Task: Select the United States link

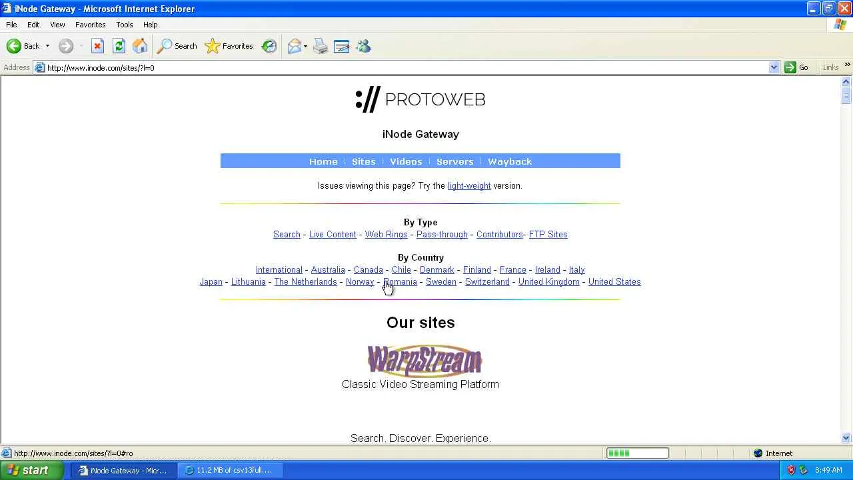Action: tap(614, 282)
